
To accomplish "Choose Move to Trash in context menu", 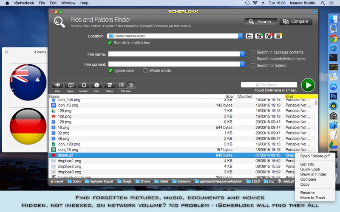I will point(312,198).
